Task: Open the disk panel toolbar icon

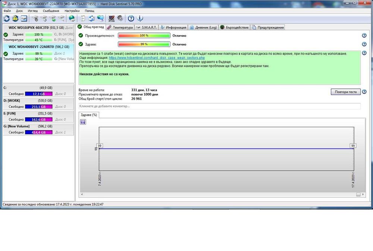Action: click(x=24, y=18)
